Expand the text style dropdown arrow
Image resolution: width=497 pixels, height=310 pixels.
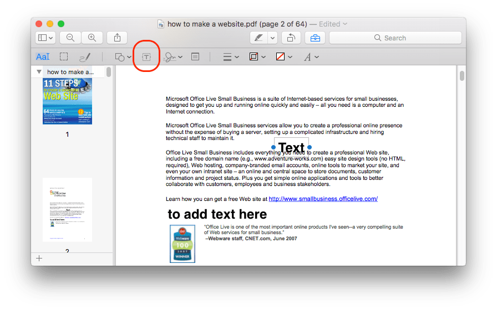pos(317,57)
